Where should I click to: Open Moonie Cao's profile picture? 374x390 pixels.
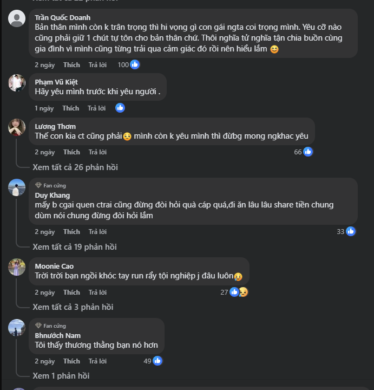click(x=17, y=267)
